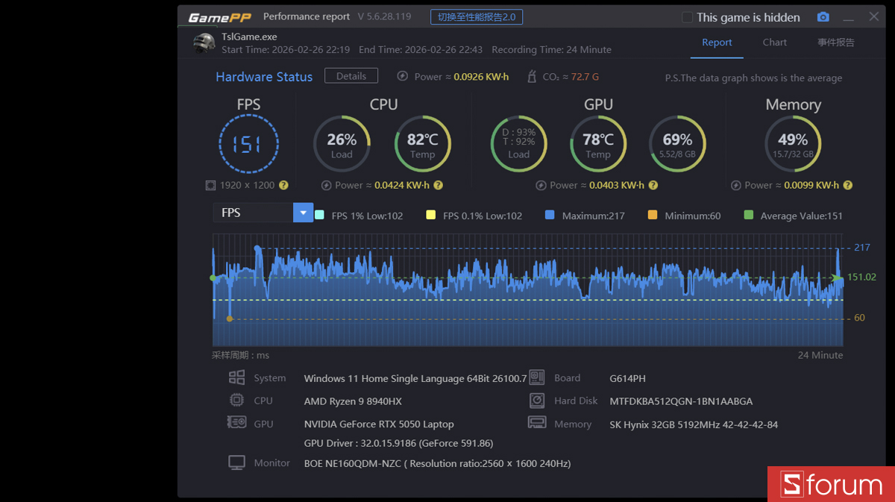Click the Hard Disk icon beside MTFDKBA512QGN

click(537, 400)
